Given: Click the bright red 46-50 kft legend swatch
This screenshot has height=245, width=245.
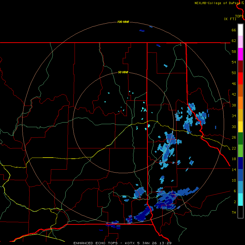Looking at the screenshot, I should (240, 78).
